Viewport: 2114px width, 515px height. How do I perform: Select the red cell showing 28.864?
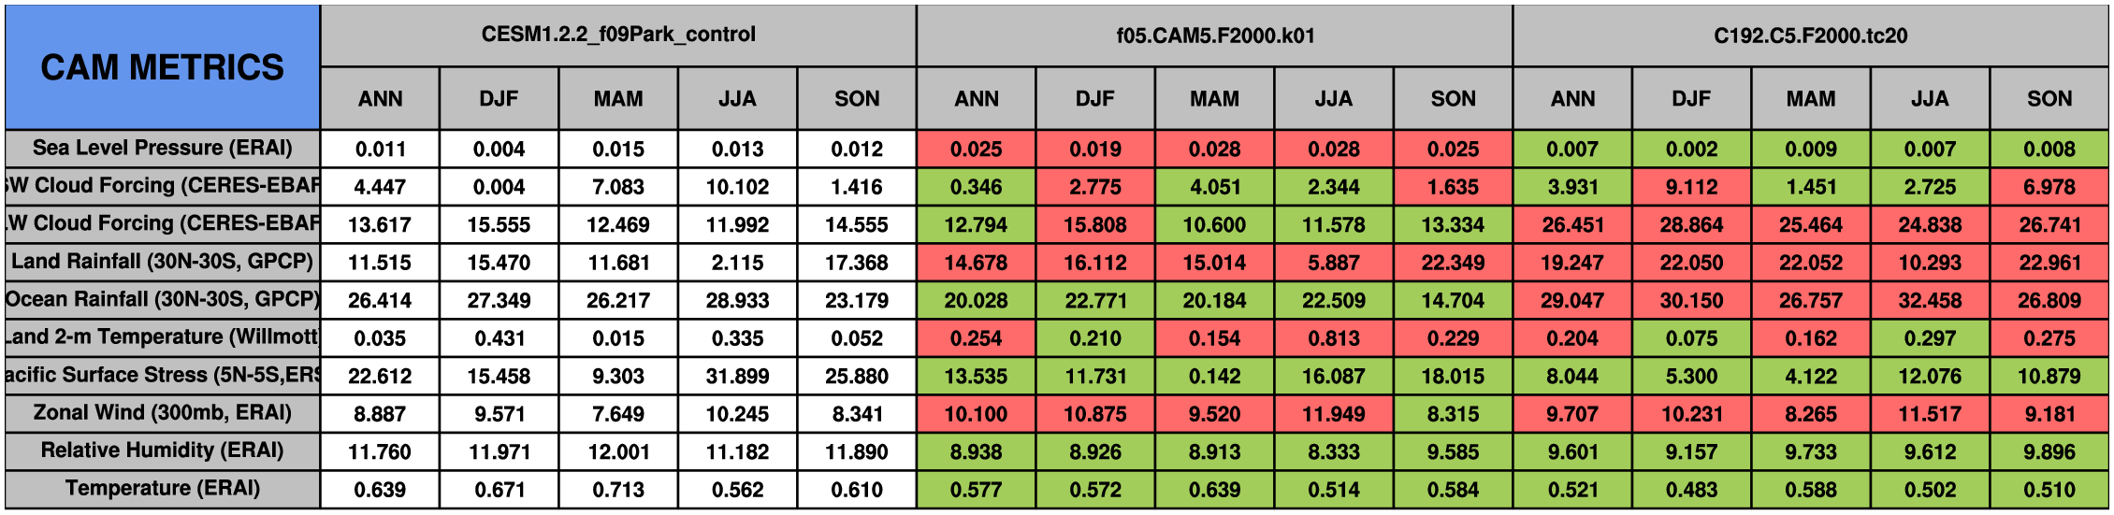1691,224
